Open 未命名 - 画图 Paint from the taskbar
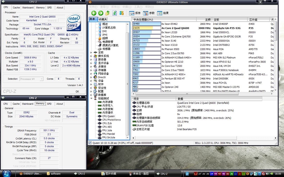 (x=139, y=174)
